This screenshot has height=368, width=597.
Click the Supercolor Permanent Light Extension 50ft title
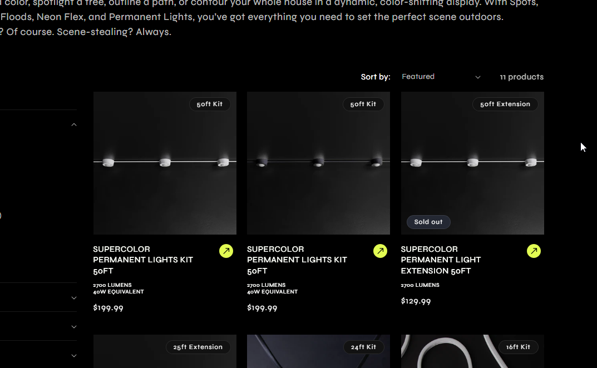coord(441,260)
